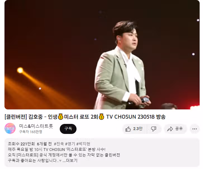This screenshot has width=203, height=169.
Task: Click the video player to toggle playback
Action: point(102,55)
